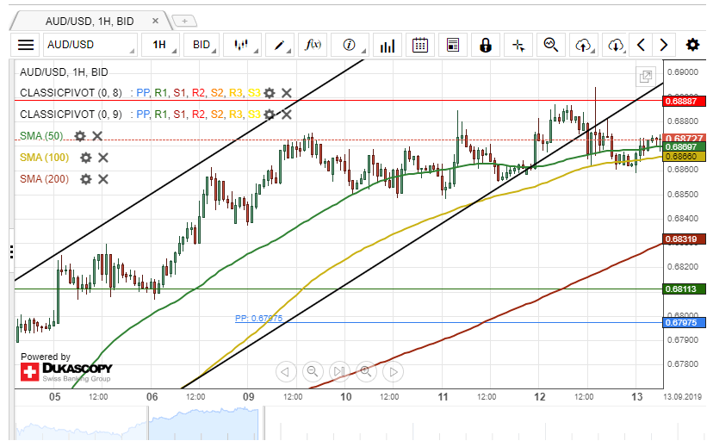This screenshot has height=447, width=707.
Task: Open the AUD/USD instrument selector dropdown
Action: click(x=90, y=45)
